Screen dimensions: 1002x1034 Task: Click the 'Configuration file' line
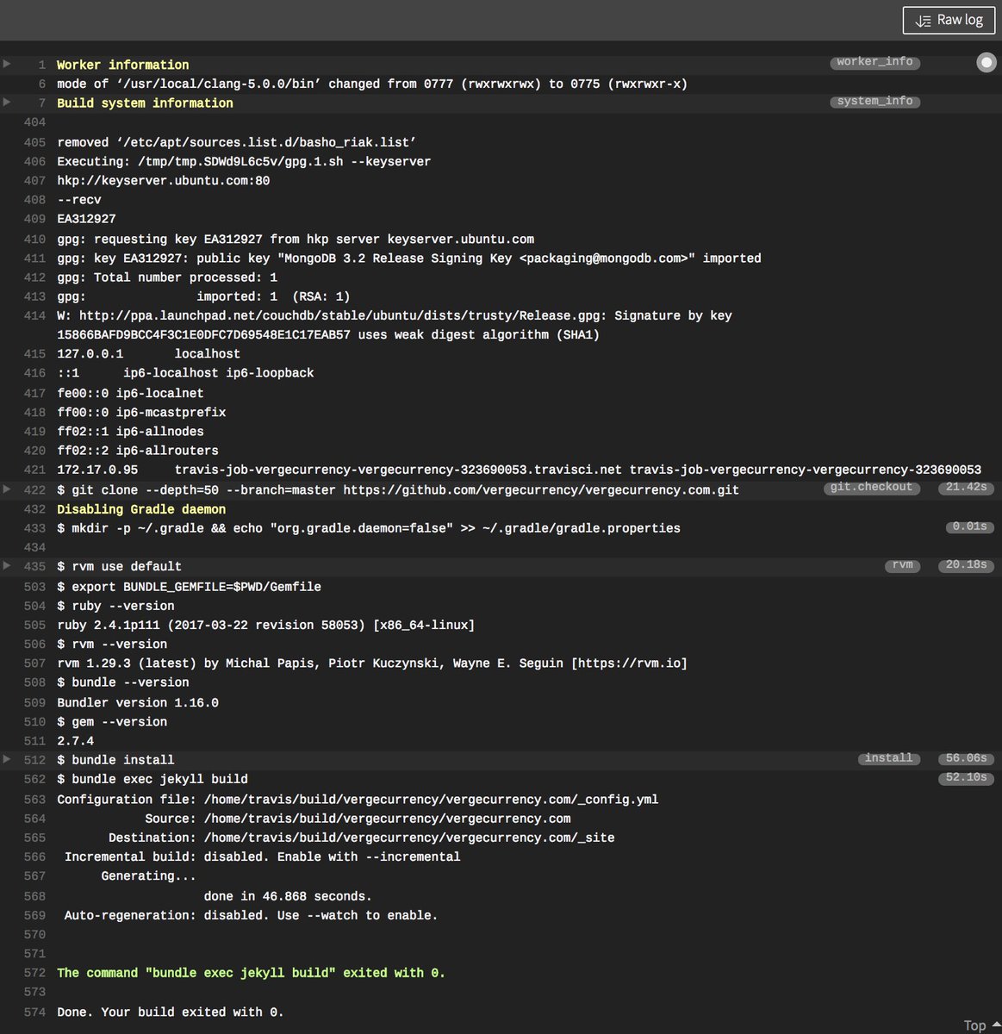coord(358,800)
